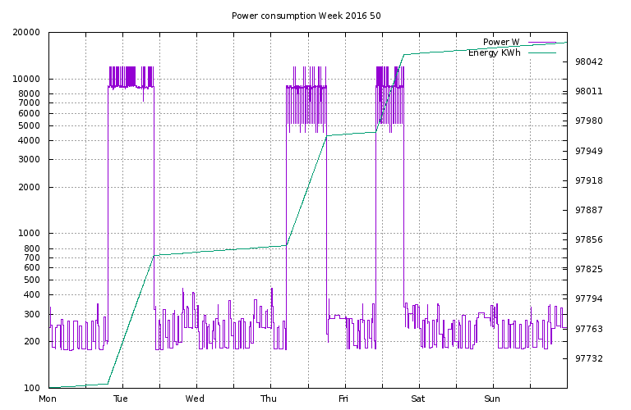Viewport: 631px width, 410px height.
Task: Click the chart title 'Power consumption Week 2016 50'
Action: [306, 16]
